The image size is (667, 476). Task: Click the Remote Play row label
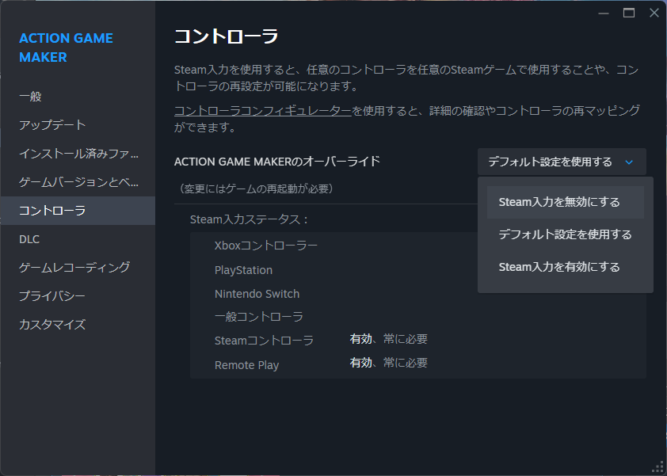[x=246, y=365]
